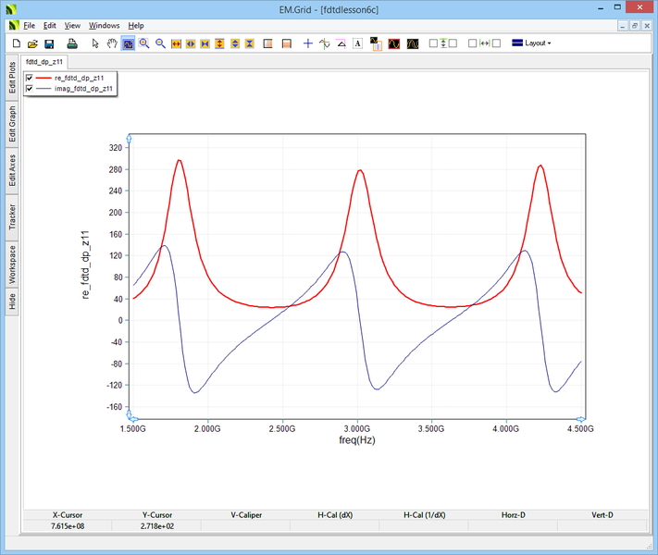Uncheck the re_fdtd_dp_z11 plot checkbox
The image size is (658, 555).
point(30,79)
